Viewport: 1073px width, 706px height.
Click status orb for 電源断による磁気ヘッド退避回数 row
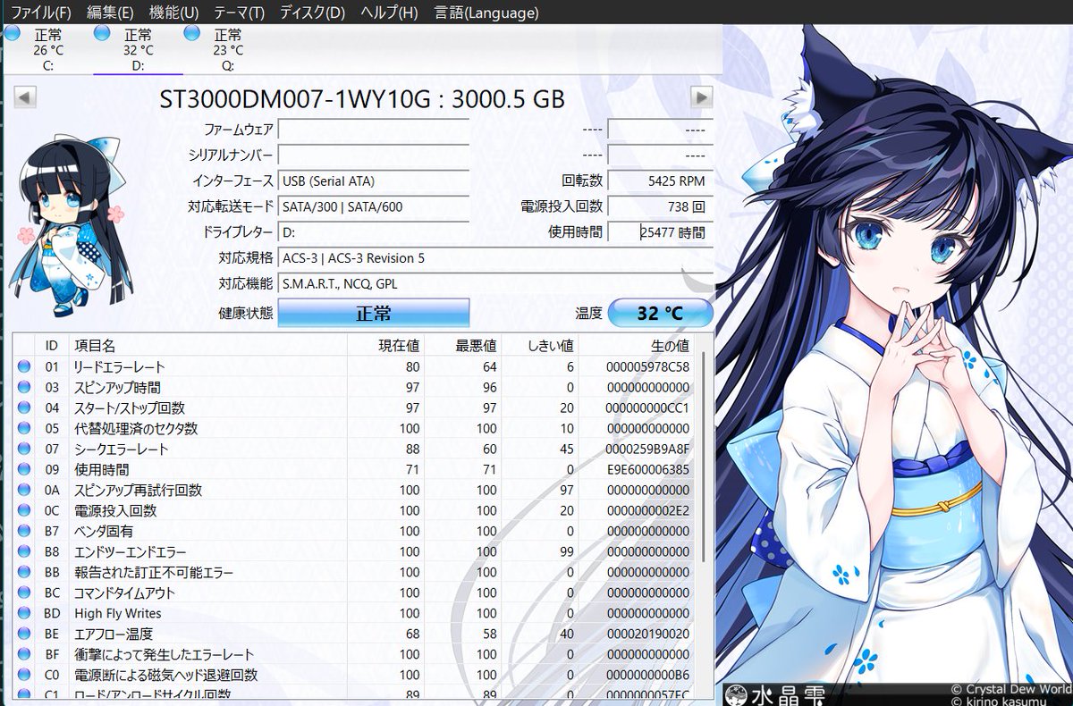tap(24, 675)
